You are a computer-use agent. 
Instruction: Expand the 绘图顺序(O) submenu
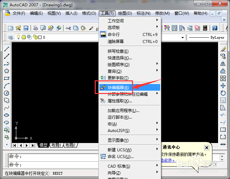(x=130, y=65)
